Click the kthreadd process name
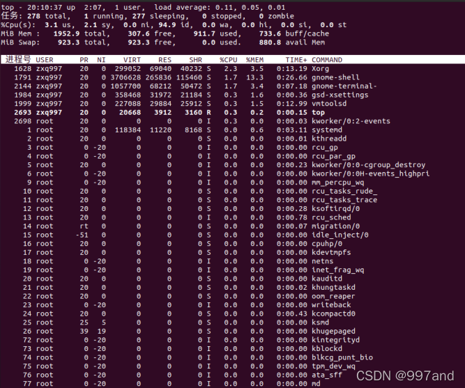Image resolution: width=465 pixels, height=388 pixels. 329,139
